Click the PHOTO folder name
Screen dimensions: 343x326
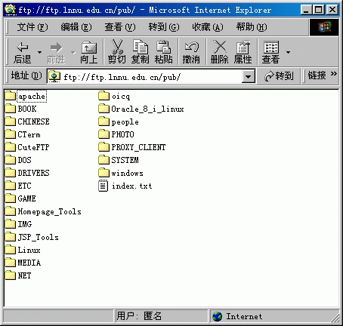point(122,134)
